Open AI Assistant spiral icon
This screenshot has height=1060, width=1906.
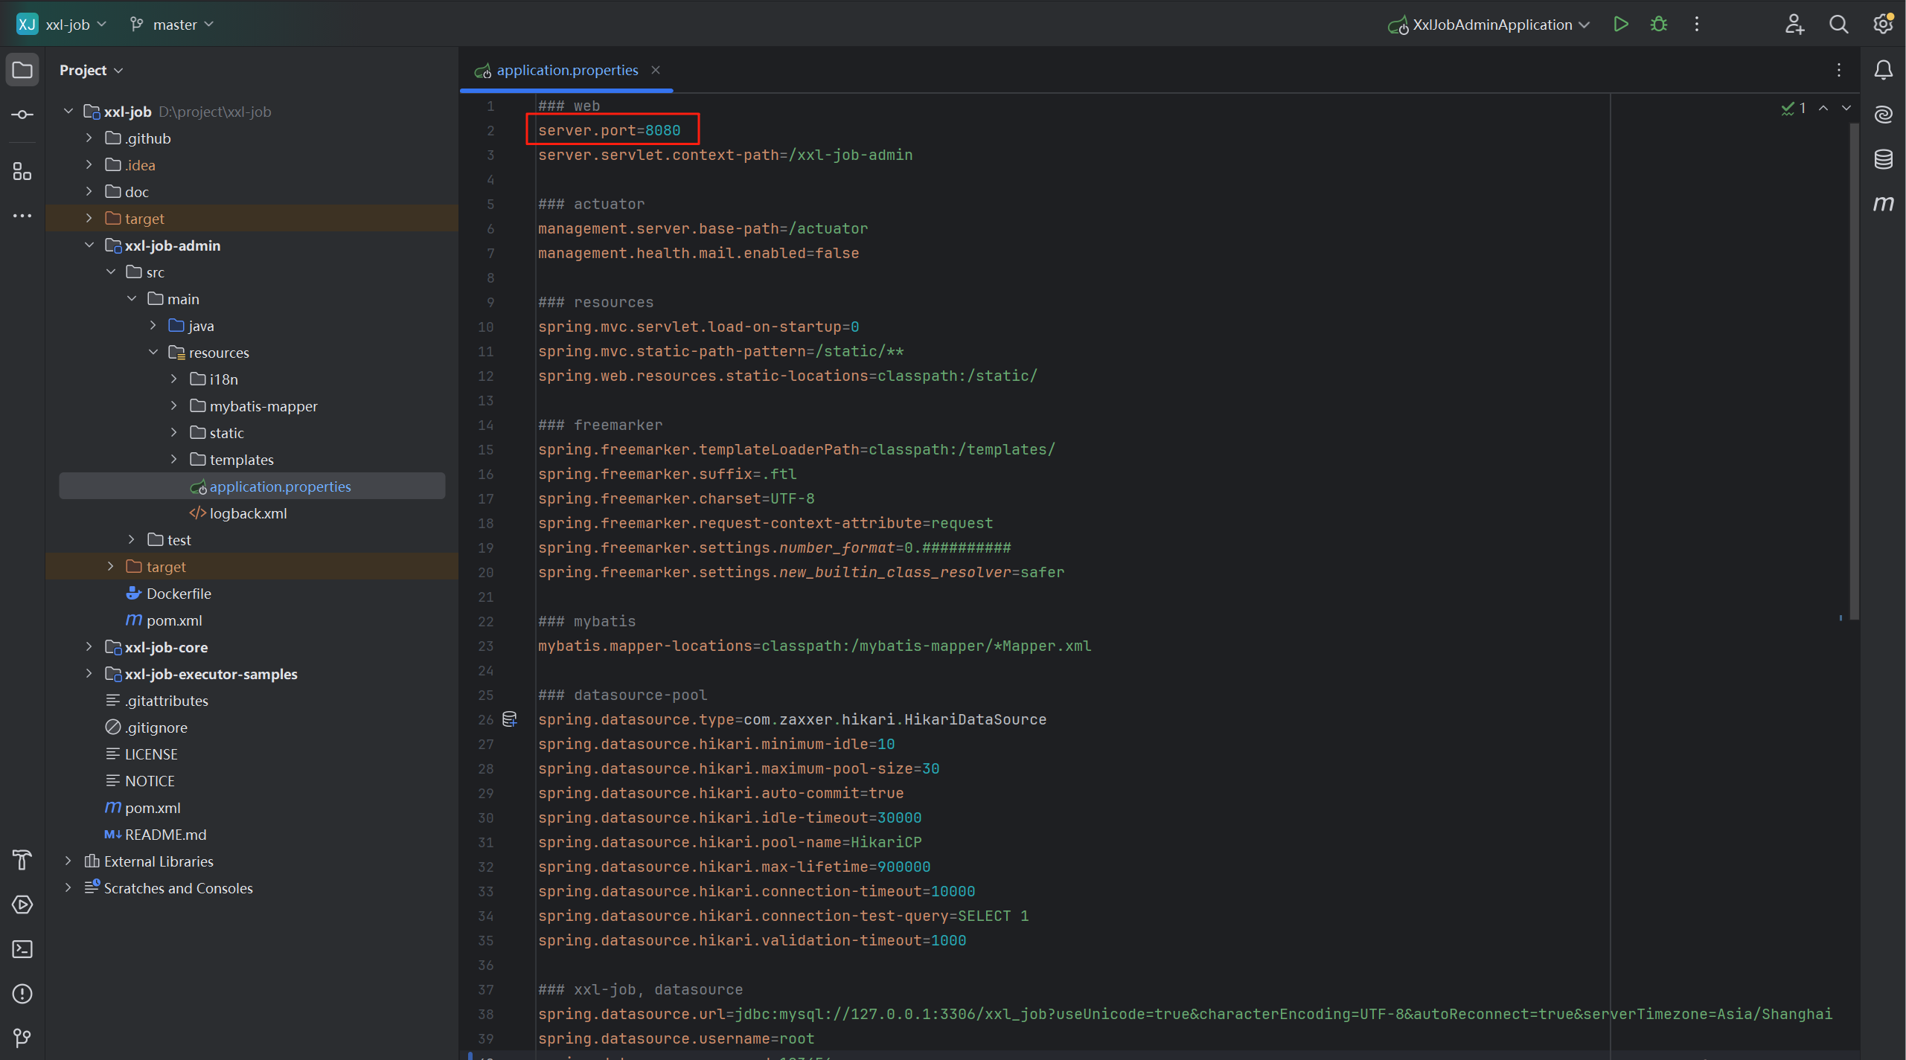click(x=1884, y=115)
